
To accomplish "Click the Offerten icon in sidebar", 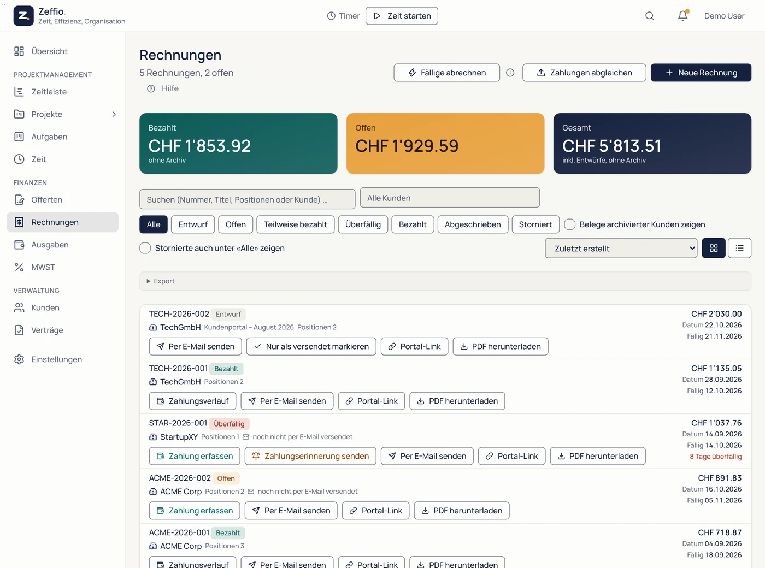I will pos(19,200).
